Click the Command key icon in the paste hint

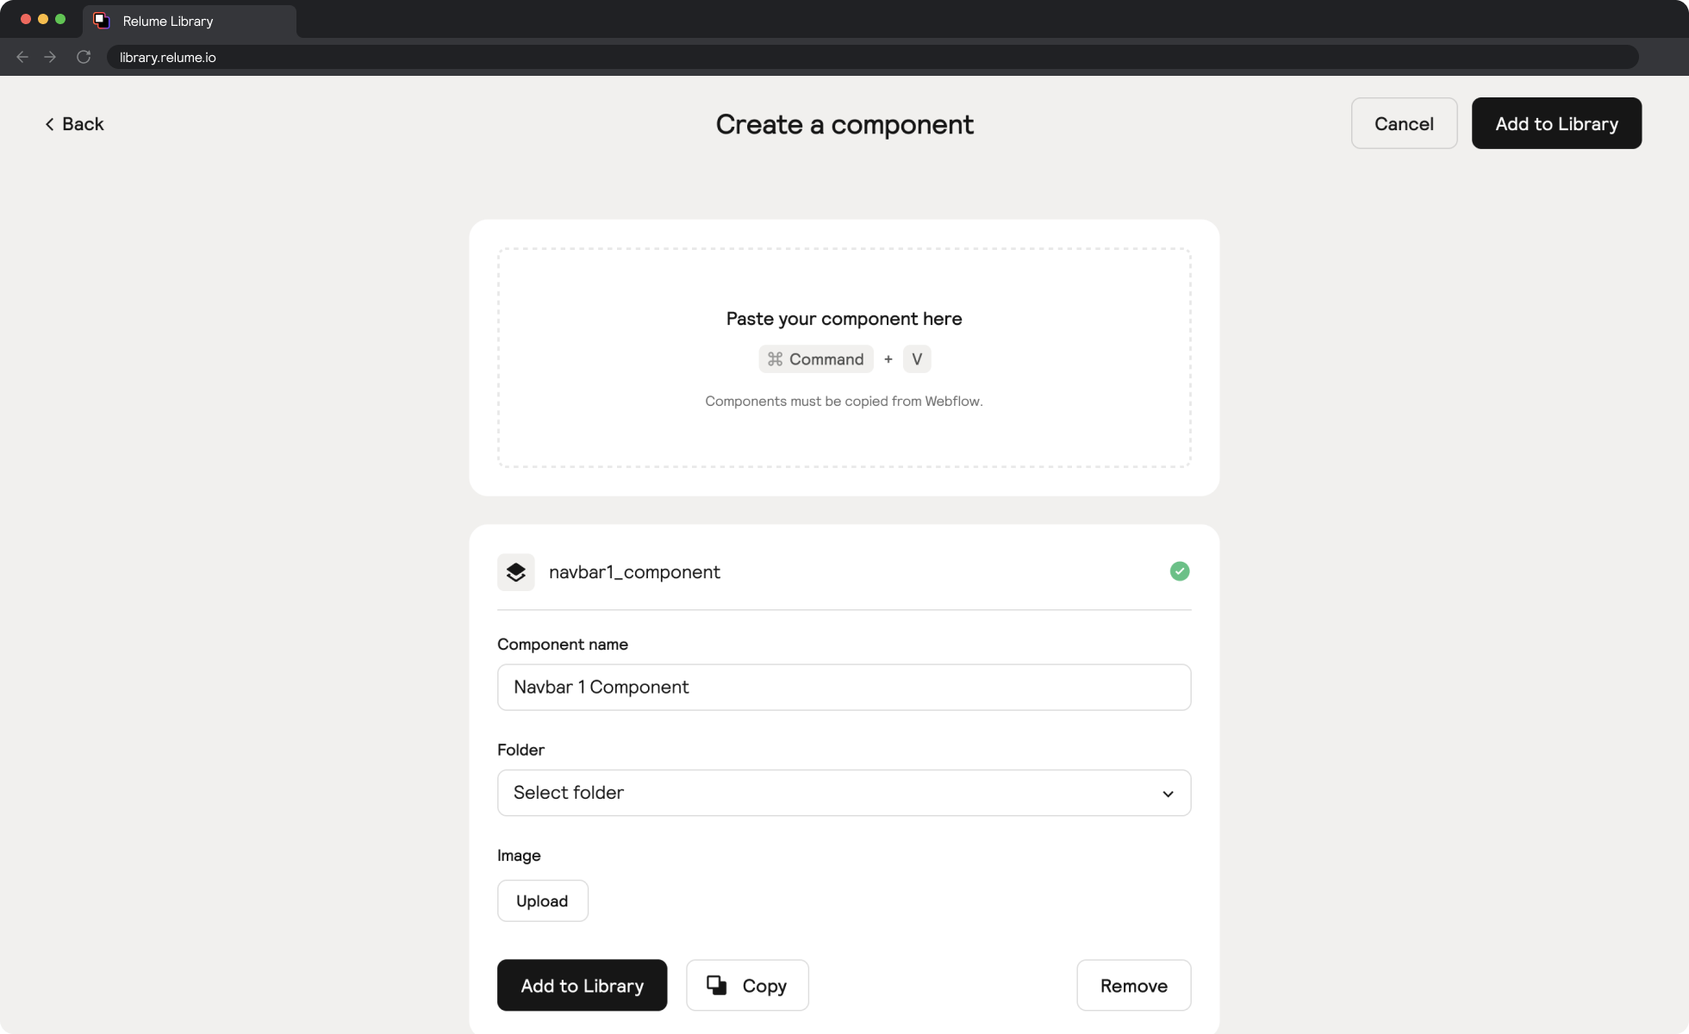pyautogui.click(x=774, y=359)
